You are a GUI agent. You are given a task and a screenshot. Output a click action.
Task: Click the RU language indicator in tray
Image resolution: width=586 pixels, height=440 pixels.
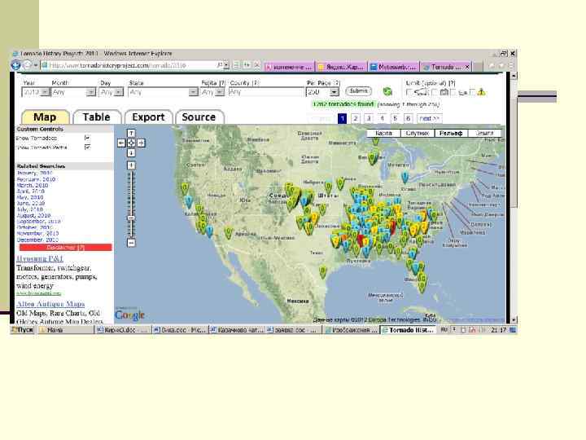coord(444,330)
